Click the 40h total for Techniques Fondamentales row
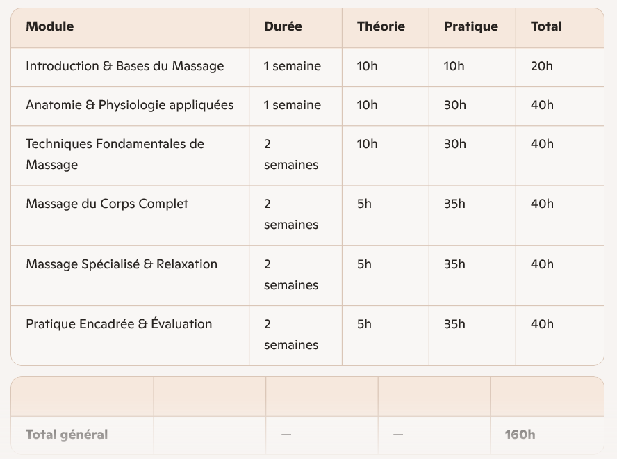Screen dimensions: 617x459 coord(542,144)
